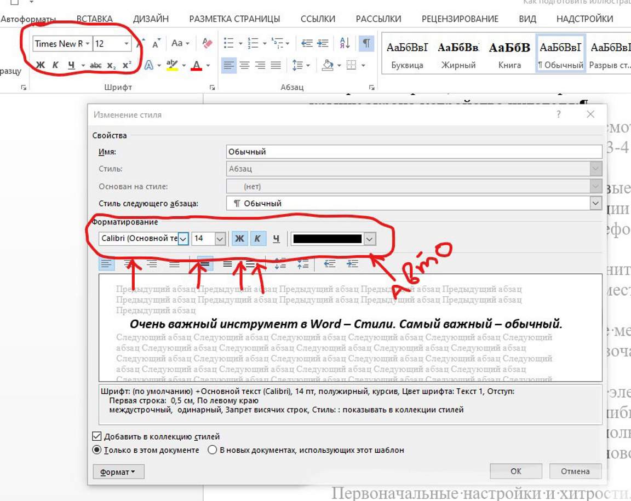The image size is (631, 501).
Task: Open the ДИЗАЙН ribbon tab
Action: point(151,19)
